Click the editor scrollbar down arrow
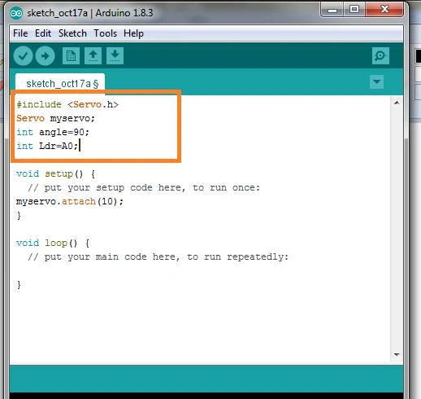This screenshot has height=399, width=421. [x=397, y=354]
